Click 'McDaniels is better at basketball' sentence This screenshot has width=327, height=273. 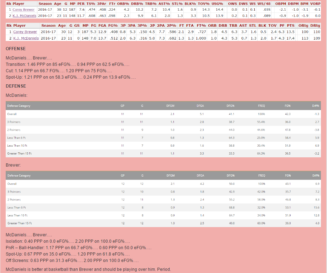tap(88, 269)
